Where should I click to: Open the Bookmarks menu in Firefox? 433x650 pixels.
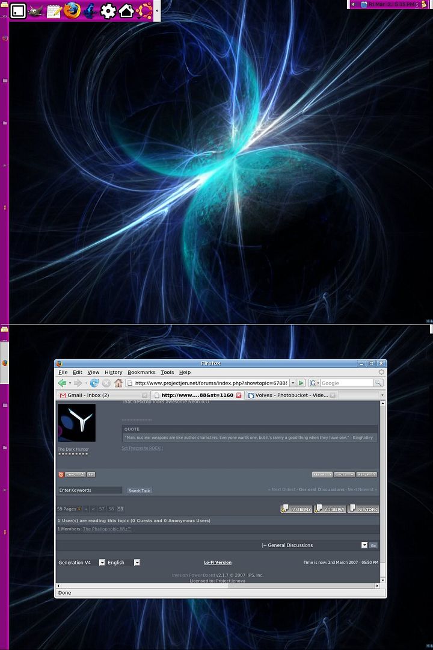pos(141,373)
